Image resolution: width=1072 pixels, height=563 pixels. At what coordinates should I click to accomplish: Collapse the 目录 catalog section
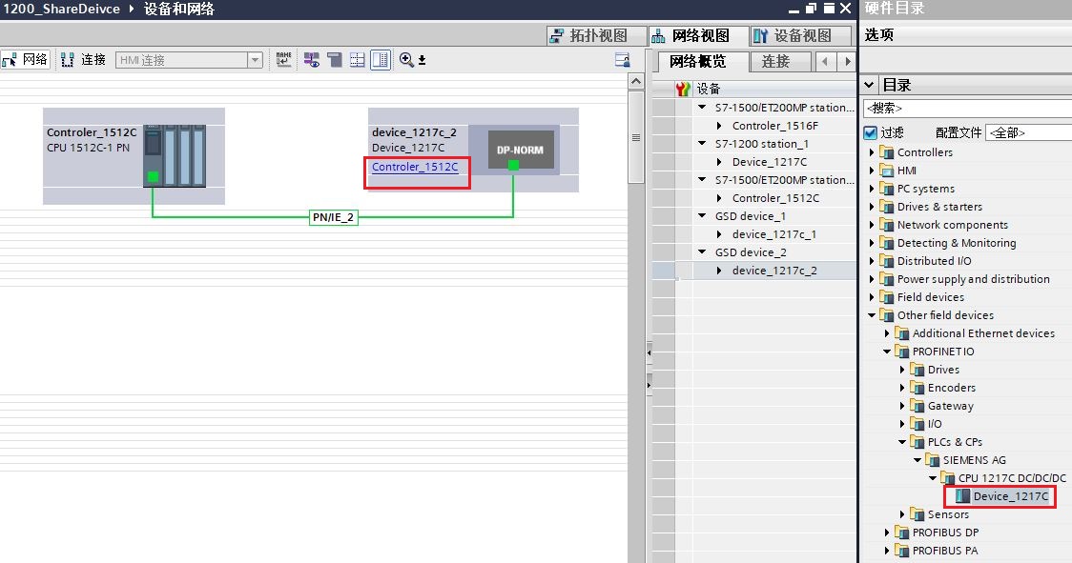click(869, 86)
